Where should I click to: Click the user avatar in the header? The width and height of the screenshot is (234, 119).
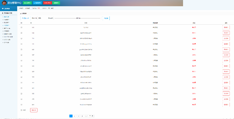coord(4,3)
